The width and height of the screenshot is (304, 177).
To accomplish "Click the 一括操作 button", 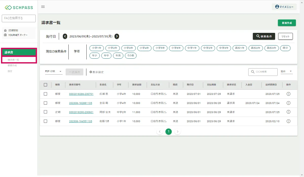I will tap(74, 72).
